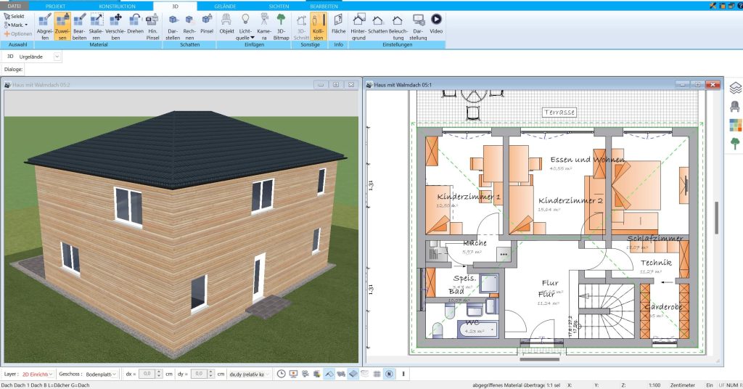743x389 pixels.
Task: Open the Layer 2D Einrichtung dropdown
Action: (38, 374)
